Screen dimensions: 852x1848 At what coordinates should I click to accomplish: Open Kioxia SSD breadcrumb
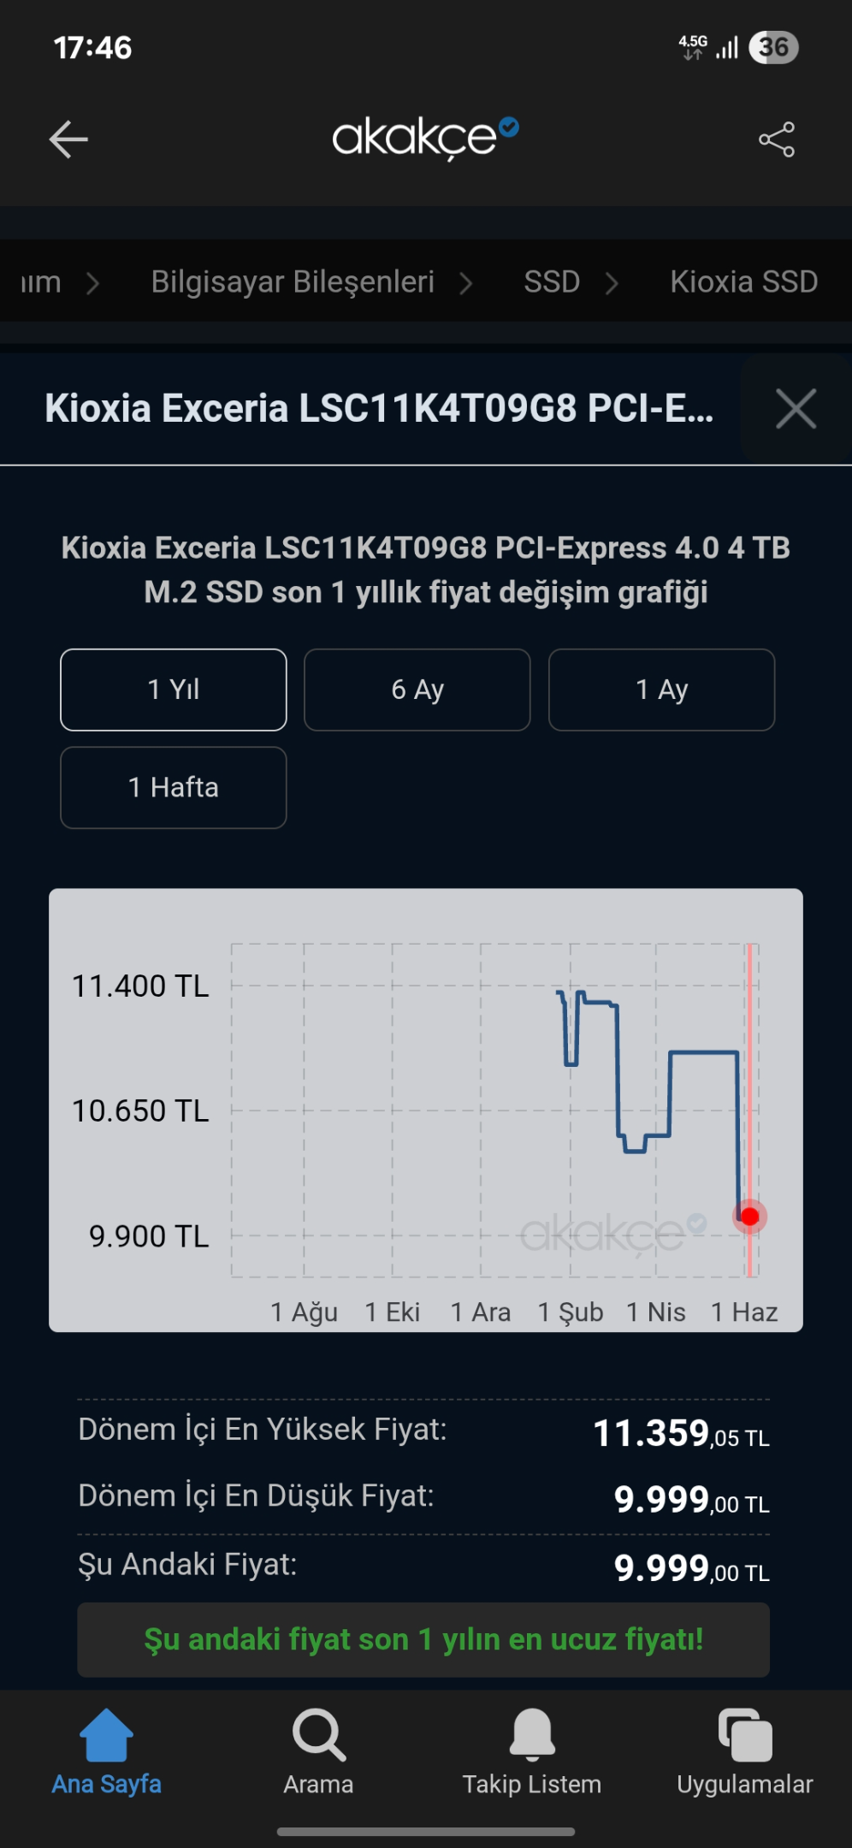point(743,281)
